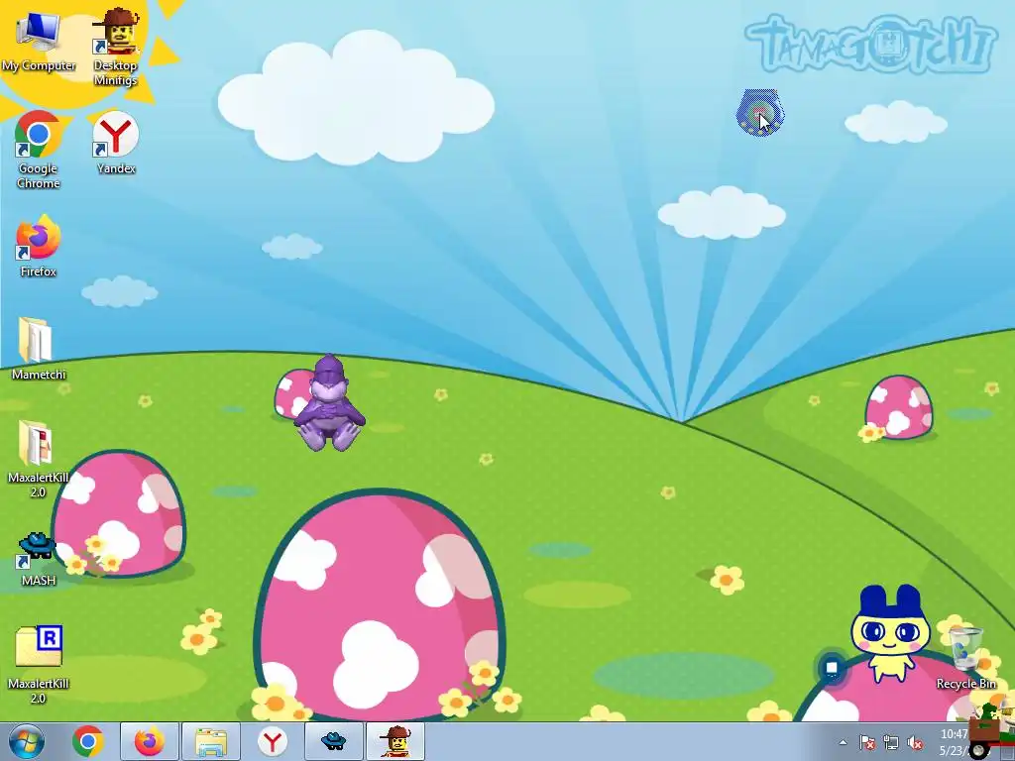Open Yandex browser from the taskbar
The height and width of the screenshot is (761, 1015).
click(x=273, y=741)
